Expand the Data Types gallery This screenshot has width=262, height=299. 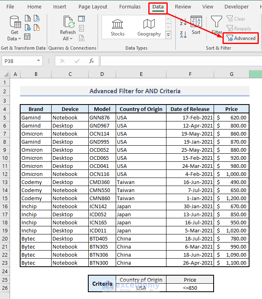tap(168, 35)
